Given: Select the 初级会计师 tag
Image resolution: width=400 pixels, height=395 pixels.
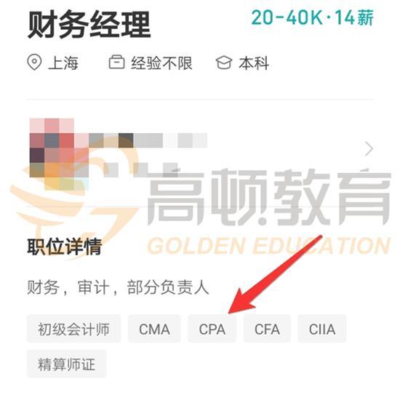Looking at the screenshot, I should click(x=73, y=329).
